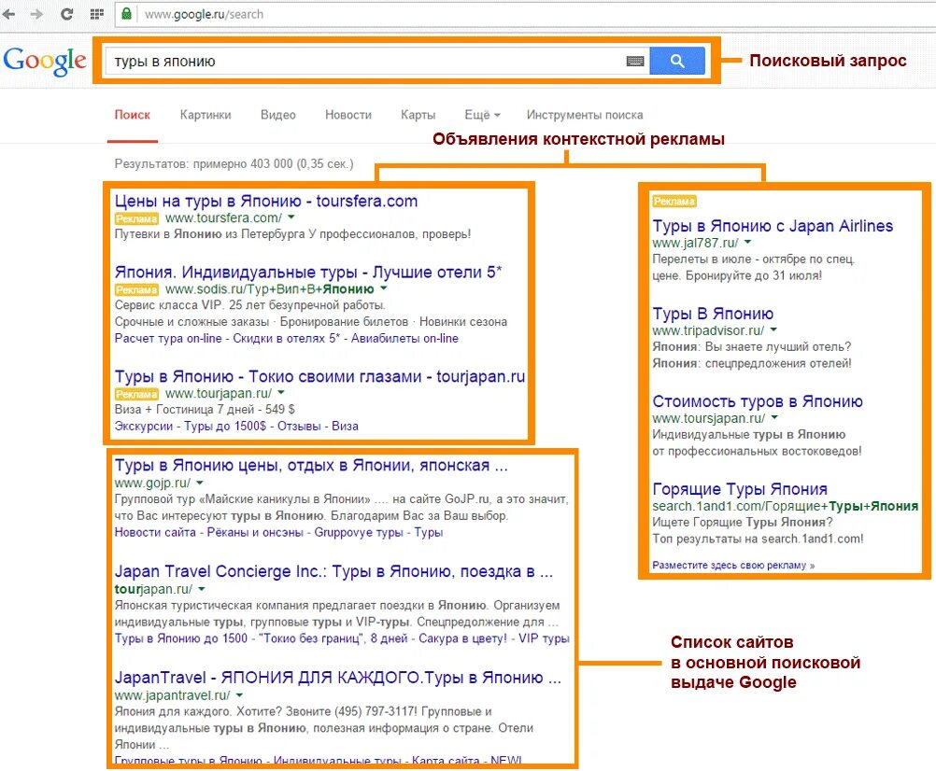The image size is (936, 771).
Task: Click sitelink 'Экскурсии'
Action: (x=143, y=426)
